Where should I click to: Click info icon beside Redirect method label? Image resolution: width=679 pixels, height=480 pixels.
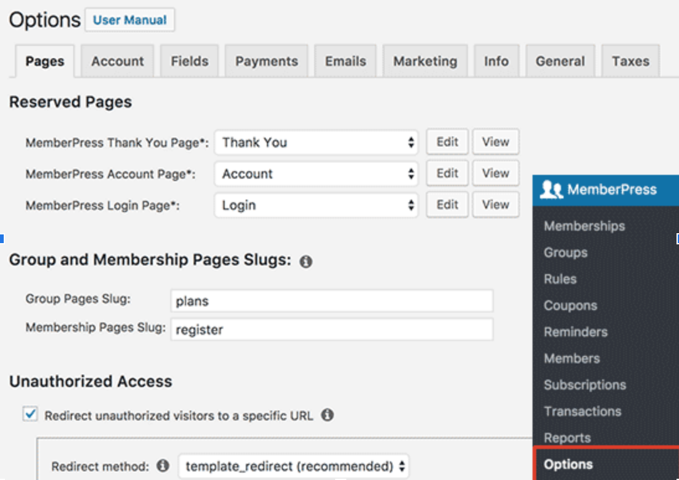coord(163,465)
